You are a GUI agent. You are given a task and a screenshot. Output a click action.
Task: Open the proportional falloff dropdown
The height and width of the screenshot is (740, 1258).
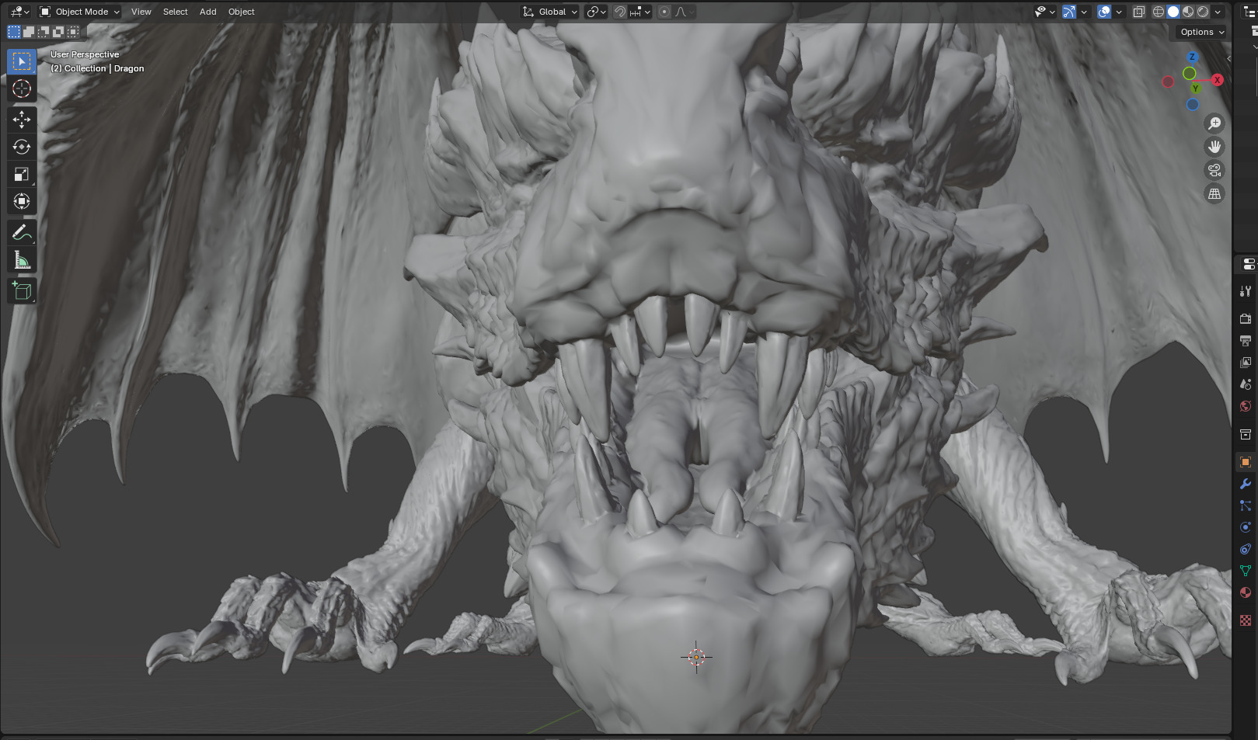(684, 12)
